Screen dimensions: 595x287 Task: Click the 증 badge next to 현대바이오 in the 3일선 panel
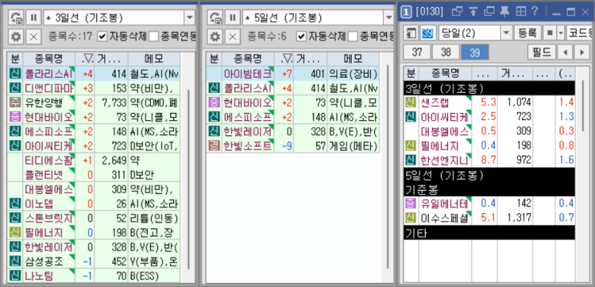pyautogui.click(x=15, y=116)
